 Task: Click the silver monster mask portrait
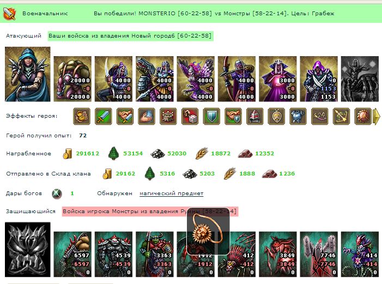tap(28, 249)
